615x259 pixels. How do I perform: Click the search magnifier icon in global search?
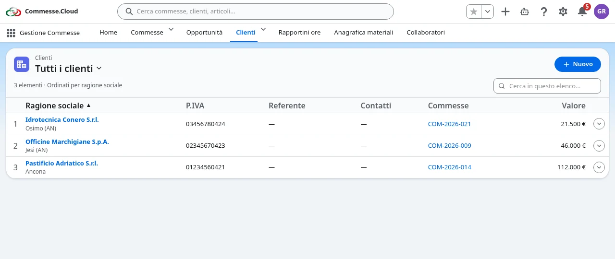click(129, 11)
